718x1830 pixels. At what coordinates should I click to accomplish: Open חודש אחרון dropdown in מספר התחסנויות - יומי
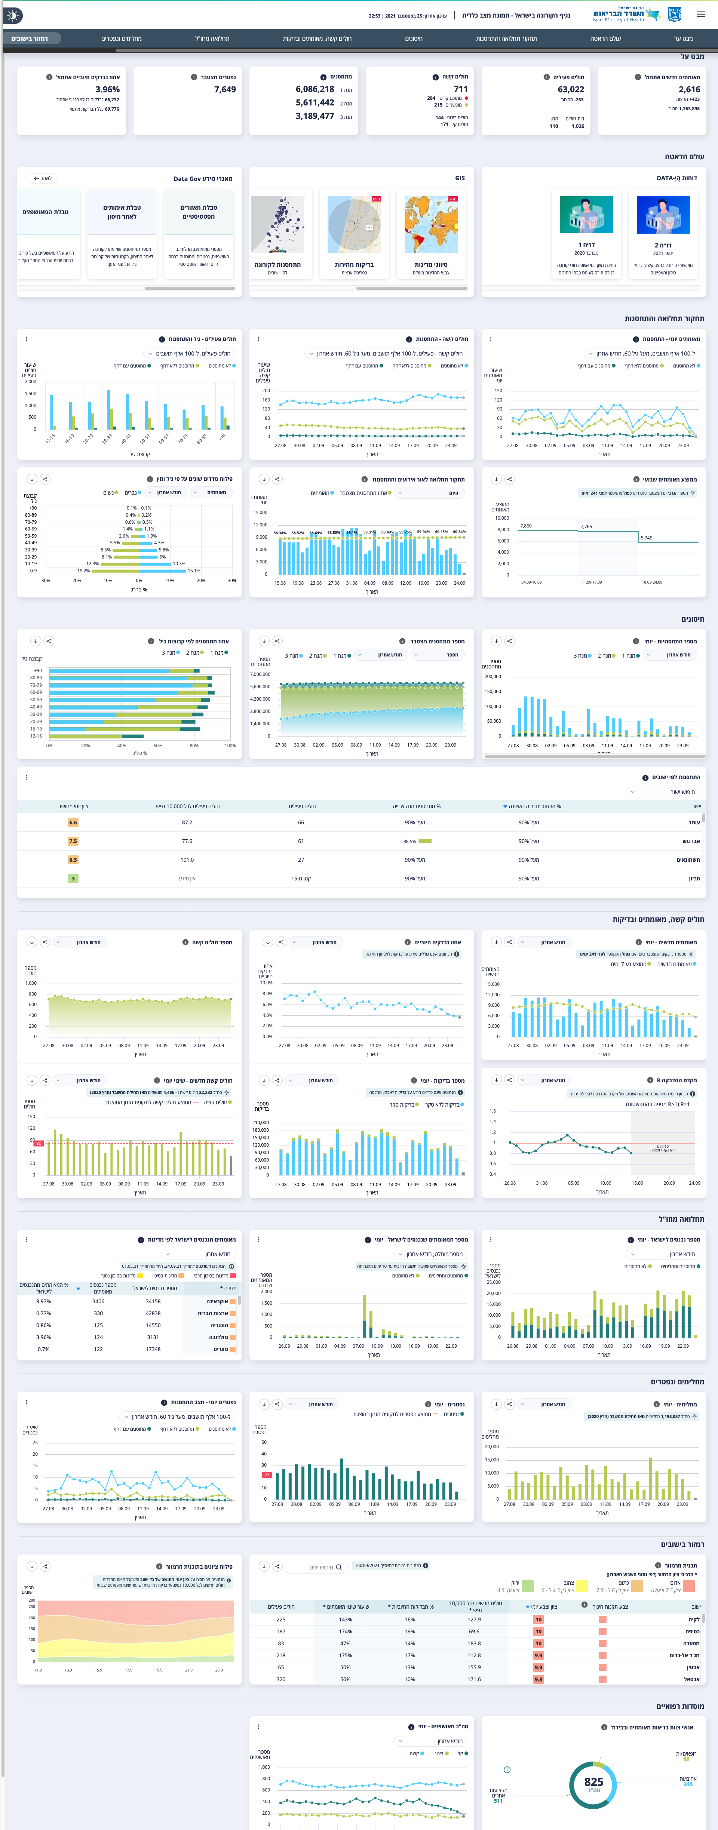670,655
